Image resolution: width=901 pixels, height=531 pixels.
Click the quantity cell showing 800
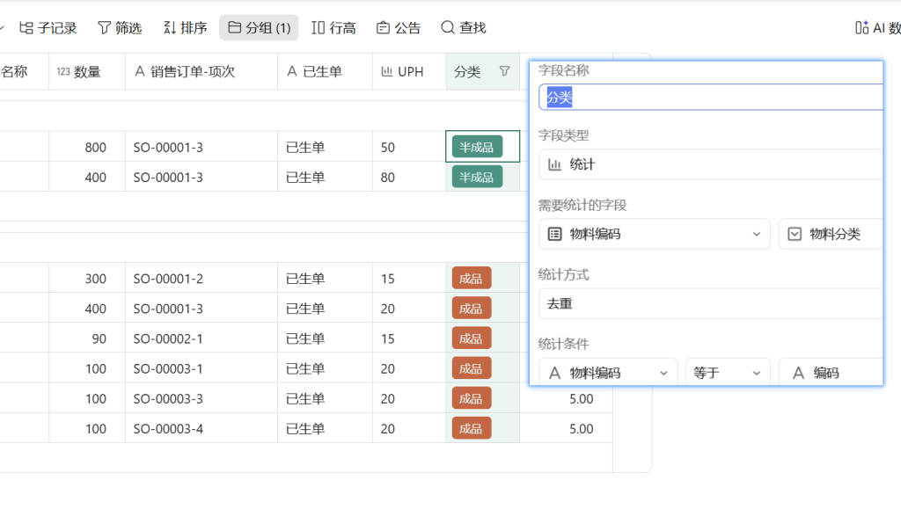click(x=87, y=147)
